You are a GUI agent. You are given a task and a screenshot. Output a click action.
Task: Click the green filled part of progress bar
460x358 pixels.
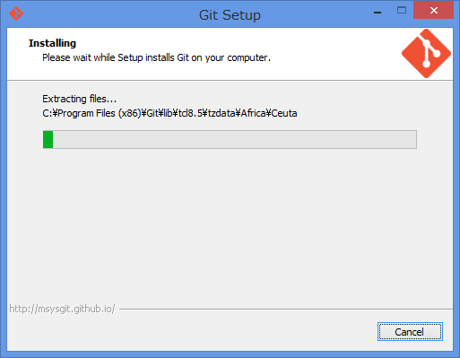click(x=48, y=139)
